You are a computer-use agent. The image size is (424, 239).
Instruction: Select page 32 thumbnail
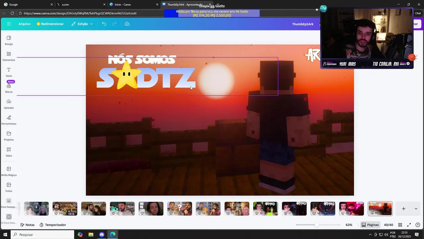pyautogui.click(x=151, y=208)
